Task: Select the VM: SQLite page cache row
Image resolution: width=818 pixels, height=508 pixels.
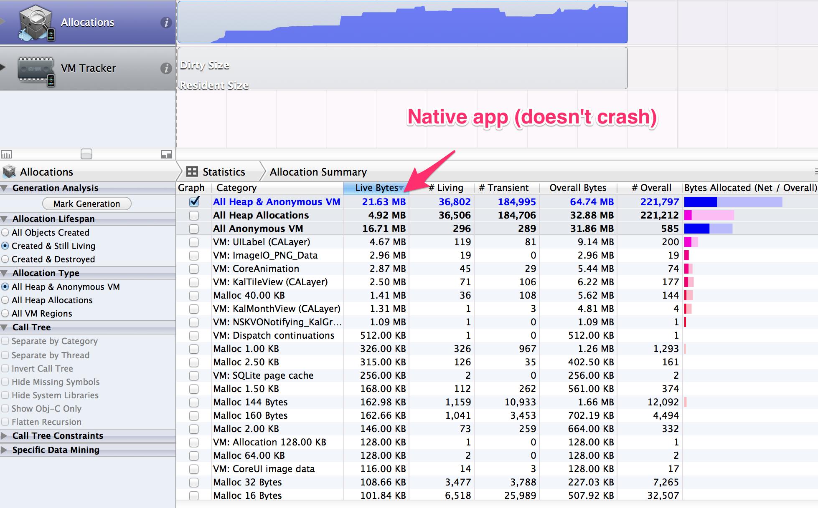Action: (497, 375)
